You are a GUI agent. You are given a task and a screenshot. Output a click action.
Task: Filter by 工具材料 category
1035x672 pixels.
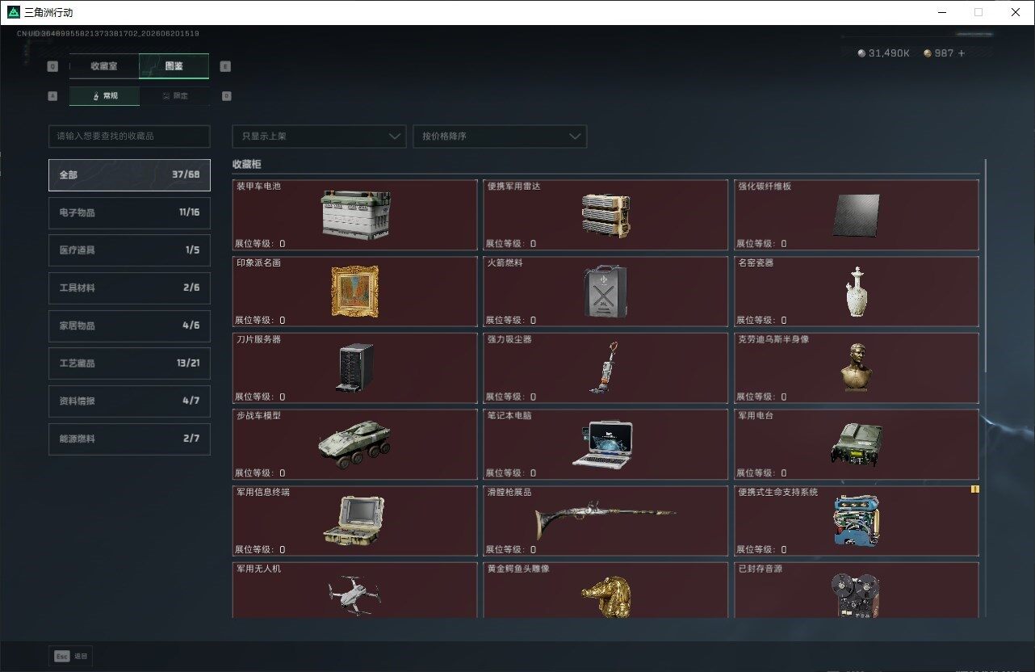tap(129, 288)
